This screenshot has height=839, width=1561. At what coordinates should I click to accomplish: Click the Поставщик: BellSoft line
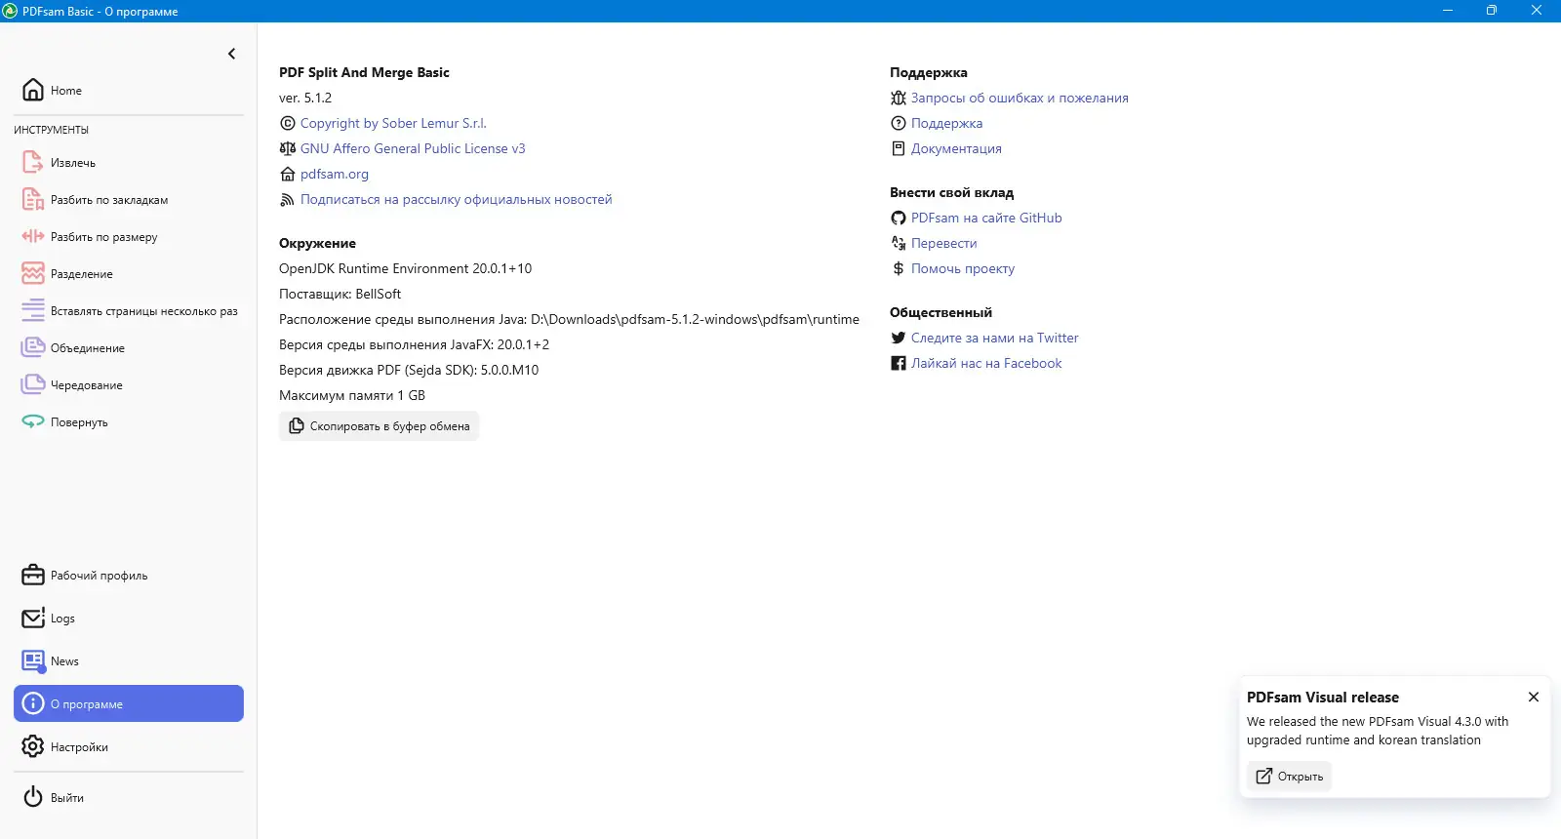pyautogui.click(x=340, y=294)
